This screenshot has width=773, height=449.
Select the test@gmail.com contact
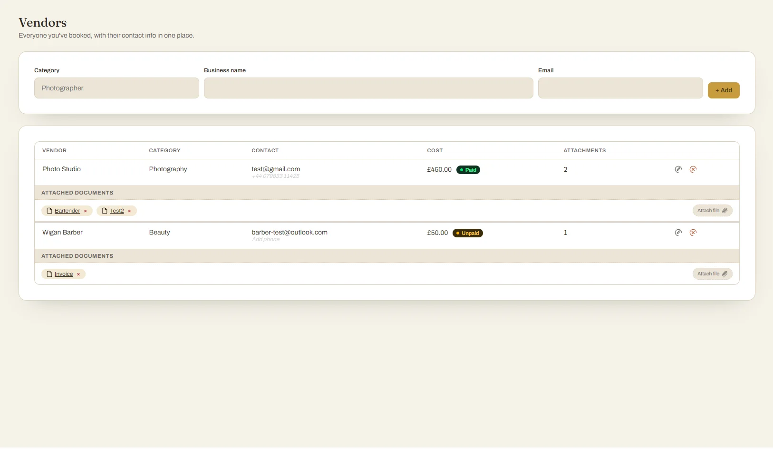click(x=276, y=169)
